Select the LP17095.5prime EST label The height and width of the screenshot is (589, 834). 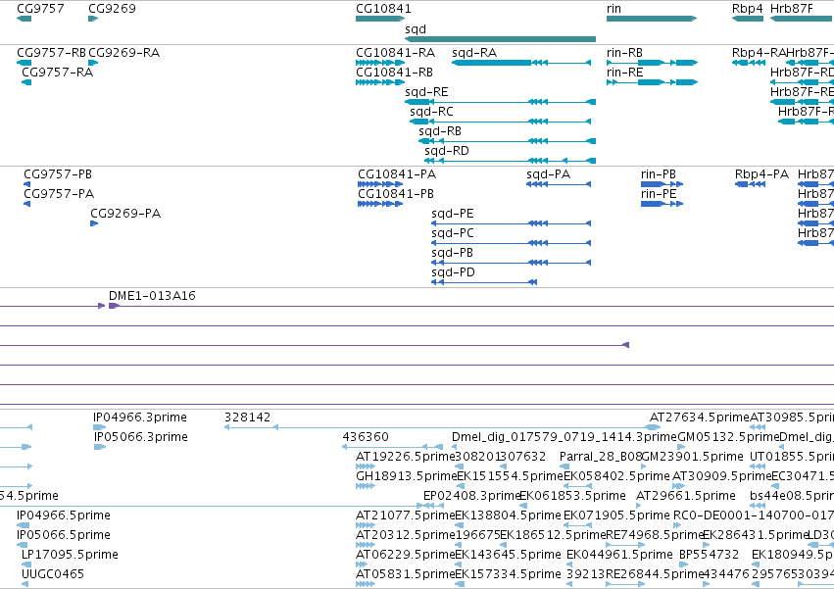pyautogui.click(x=70, y=555)
